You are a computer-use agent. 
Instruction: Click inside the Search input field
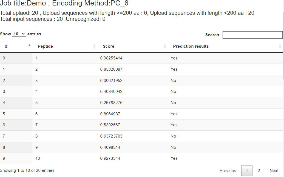[x=252, y=35]
